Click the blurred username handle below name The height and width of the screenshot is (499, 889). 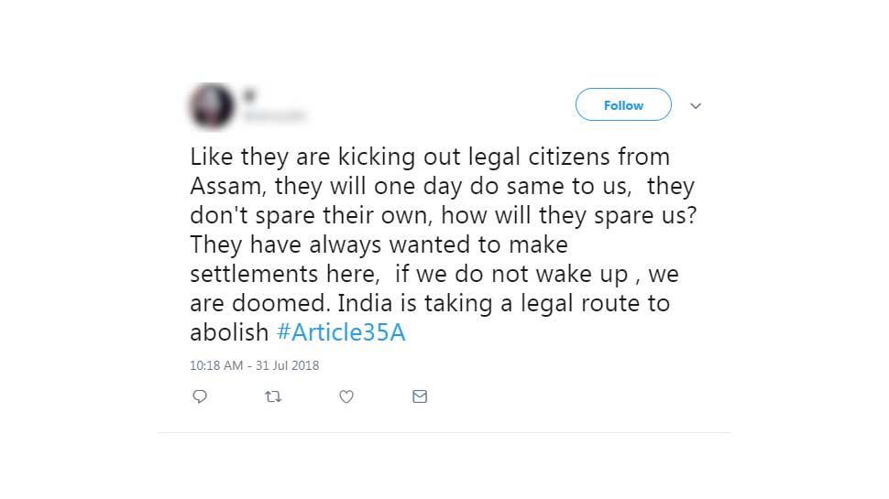pos(275,115)
